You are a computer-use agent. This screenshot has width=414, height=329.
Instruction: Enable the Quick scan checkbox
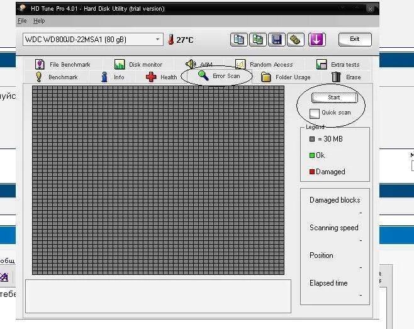314,113
